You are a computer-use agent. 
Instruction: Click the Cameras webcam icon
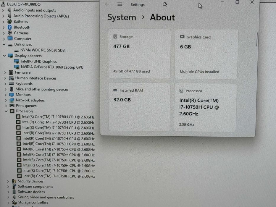pyautogui.click(x=10, y=33)
